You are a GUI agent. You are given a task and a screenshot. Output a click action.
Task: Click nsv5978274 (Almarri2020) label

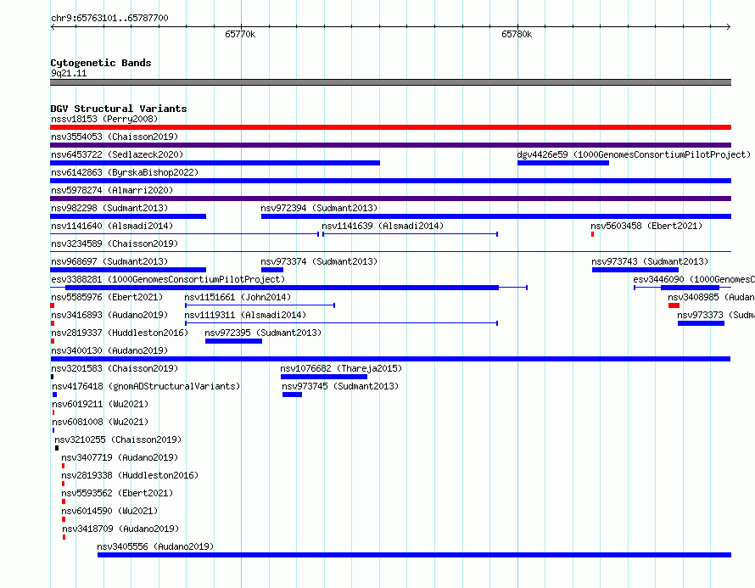coord(112,190)
